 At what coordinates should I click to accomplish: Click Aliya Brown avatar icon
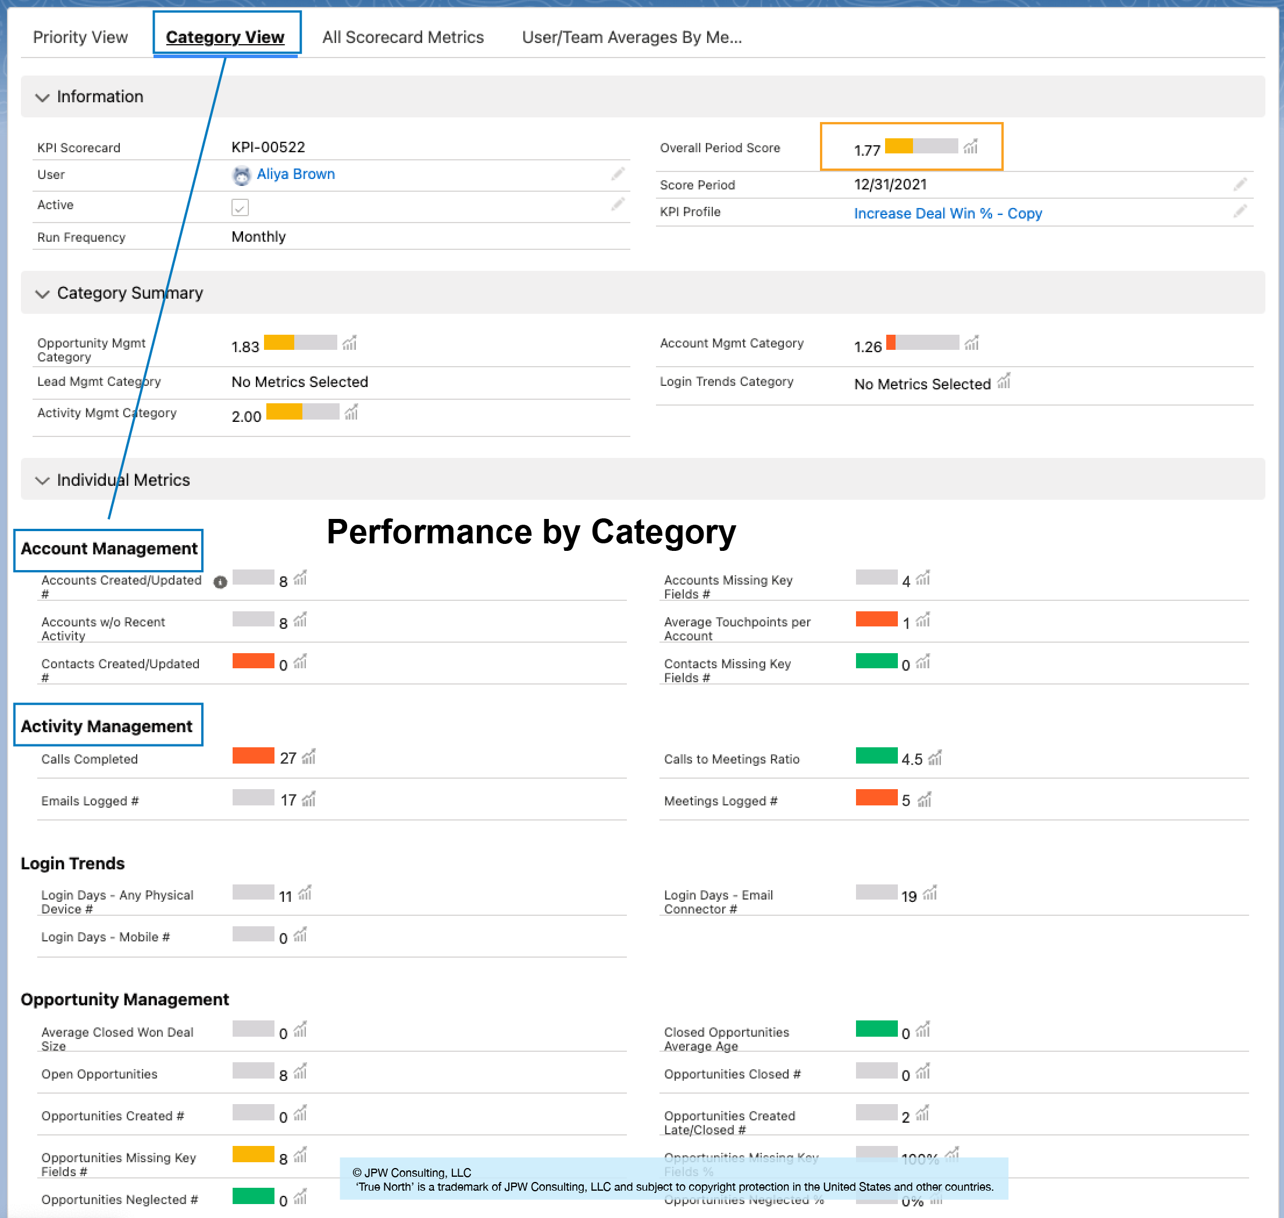241,175
